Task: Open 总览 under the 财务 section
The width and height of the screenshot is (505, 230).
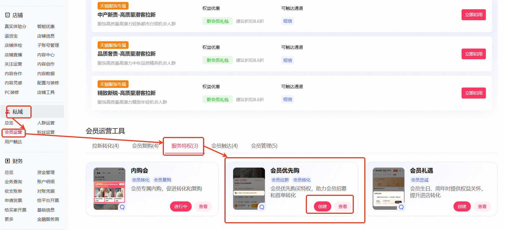Action: pos(9,172)
